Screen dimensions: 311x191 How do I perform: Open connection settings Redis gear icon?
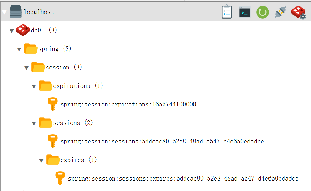pos(299,12)
